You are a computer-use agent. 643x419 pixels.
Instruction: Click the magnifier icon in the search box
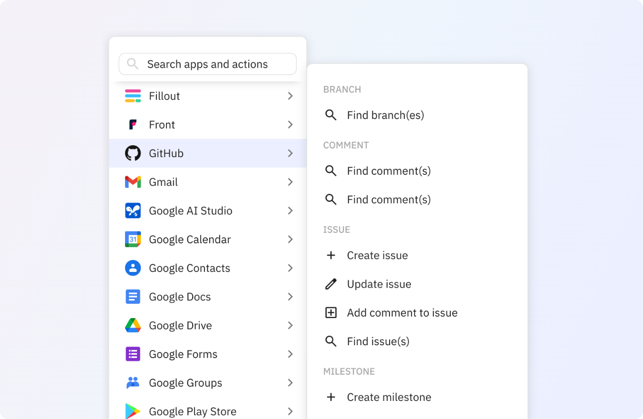click(x=133, y=64)
